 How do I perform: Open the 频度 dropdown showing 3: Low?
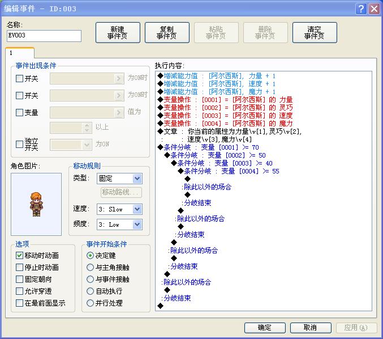pos(119,224)
